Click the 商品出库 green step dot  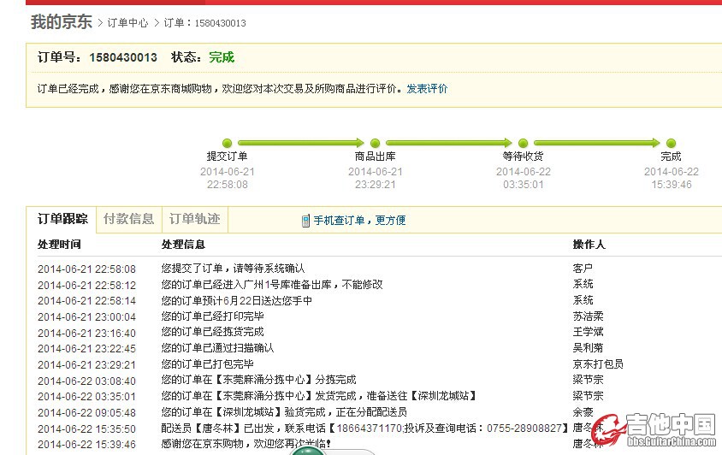click(375, 143)
